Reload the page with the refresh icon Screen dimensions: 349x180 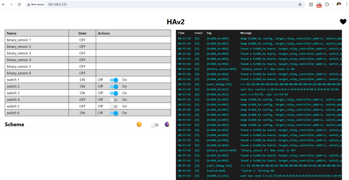click(x=19, y=4)
